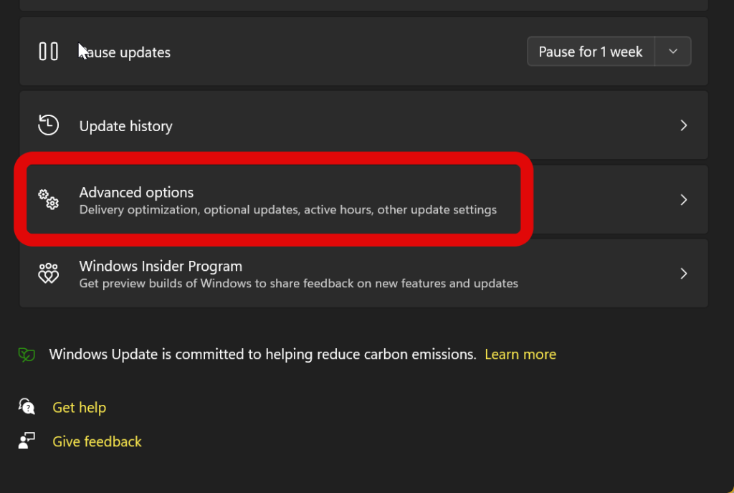Follow the Learn more link

tap(520, 354)
